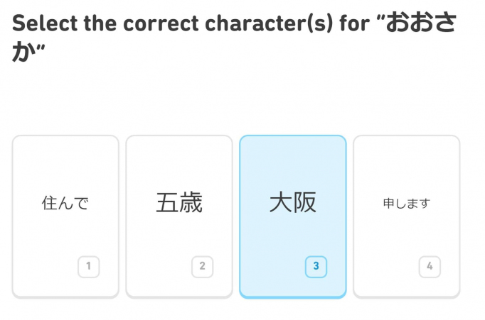The height and width of the screenshot is (320, 485).
Task: Click the 申します text in fourth card
Action: 407,204
